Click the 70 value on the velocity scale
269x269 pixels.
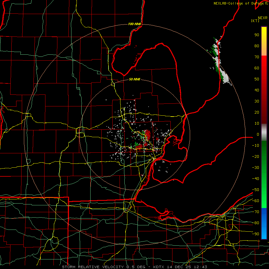tap(257, 57)
